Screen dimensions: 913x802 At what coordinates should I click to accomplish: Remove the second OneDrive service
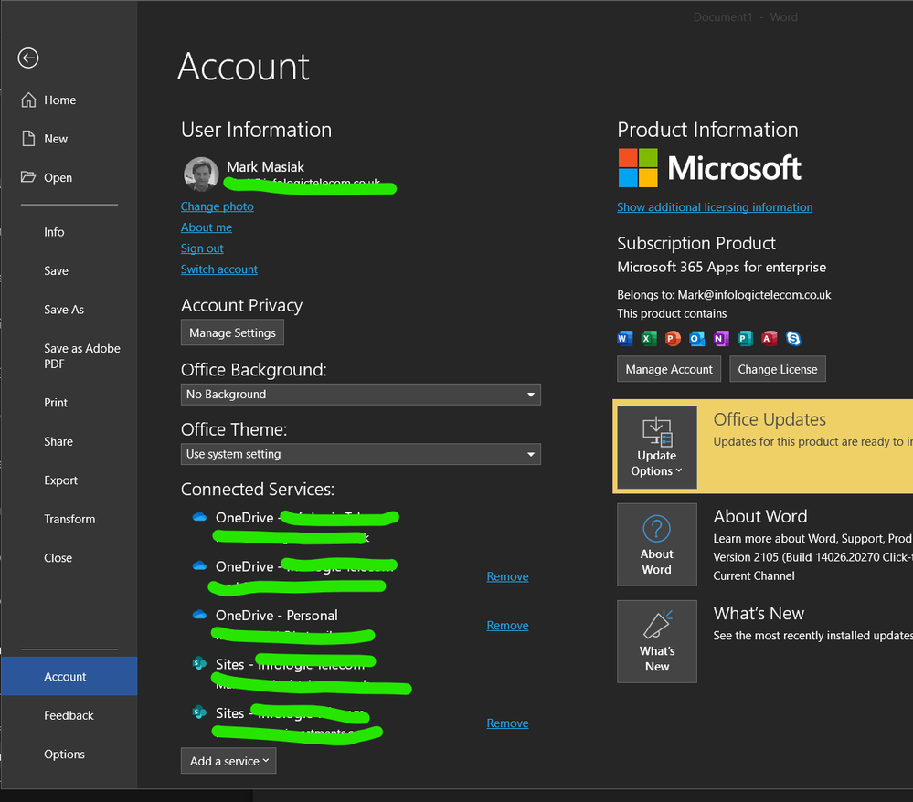coord(507,576)
